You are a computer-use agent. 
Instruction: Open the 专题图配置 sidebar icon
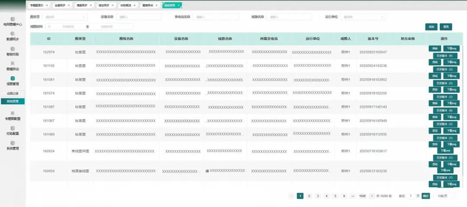click(x=13, y=113)
